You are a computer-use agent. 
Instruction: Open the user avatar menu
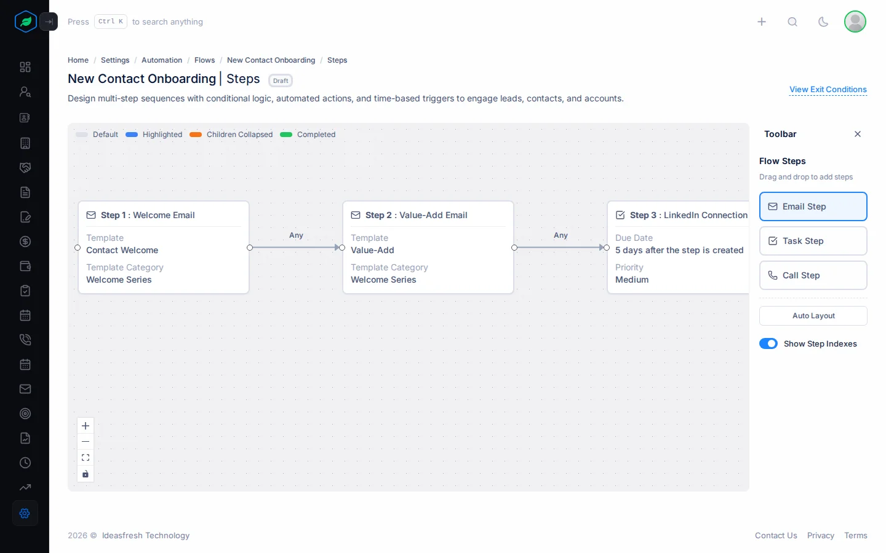[855, 22]
